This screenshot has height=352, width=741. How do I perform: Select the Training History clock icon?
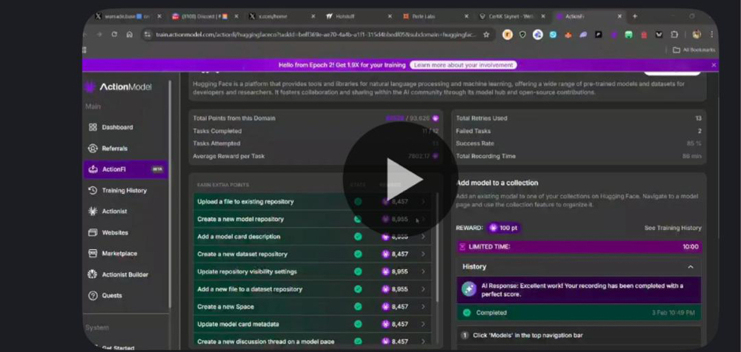(x=93, y=191)
